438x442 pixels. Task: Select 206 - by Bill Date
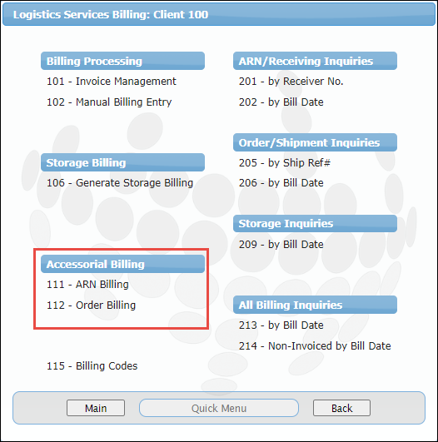coord(281,183)
